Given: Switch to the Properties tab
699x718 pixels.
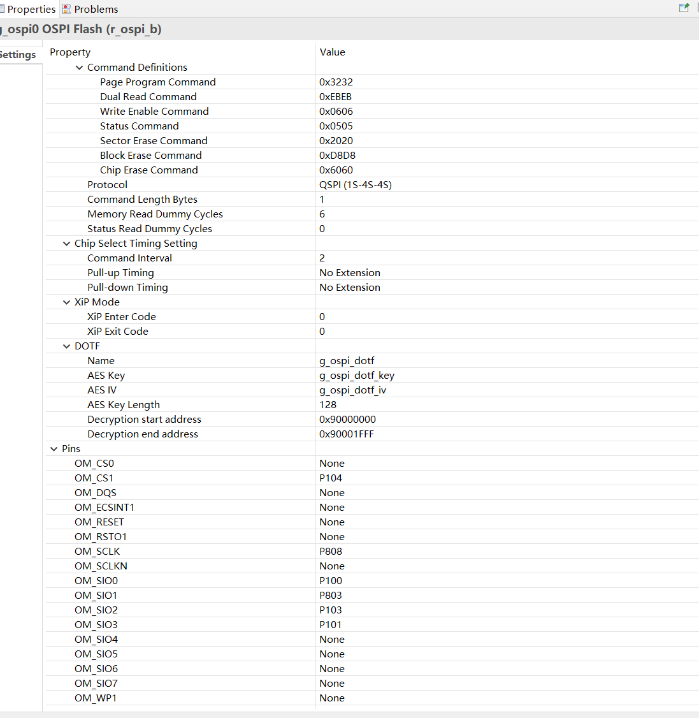Looking at the screenshot, I should pyautogui.click(x=29, y=9).
